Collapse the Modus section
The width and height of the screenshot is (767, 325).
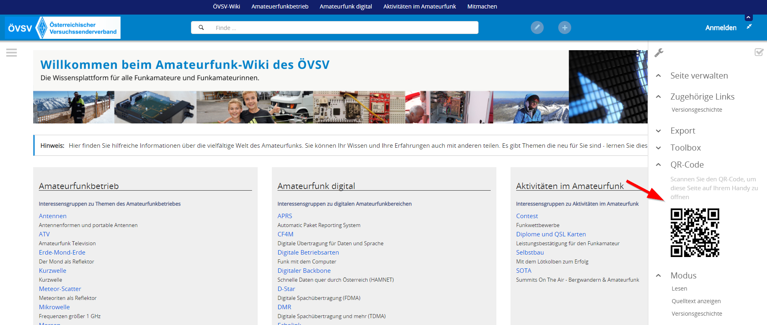pyautogui.click(x=683, y=276)
